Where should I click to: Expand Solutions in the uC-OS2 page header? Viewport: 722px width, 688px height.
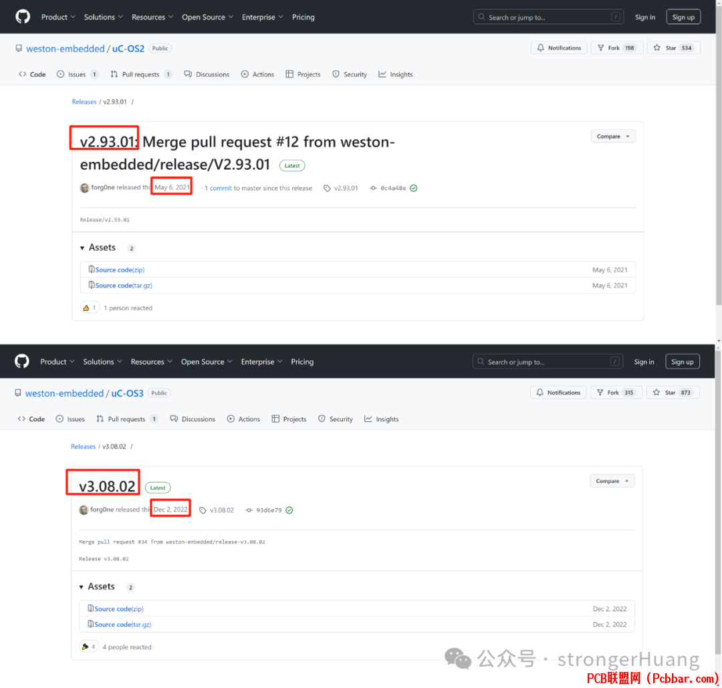click(103, 17)
